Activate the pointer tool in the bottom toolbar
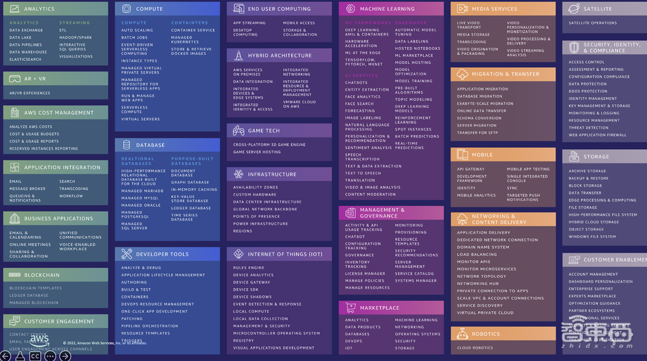 point(20,356)
